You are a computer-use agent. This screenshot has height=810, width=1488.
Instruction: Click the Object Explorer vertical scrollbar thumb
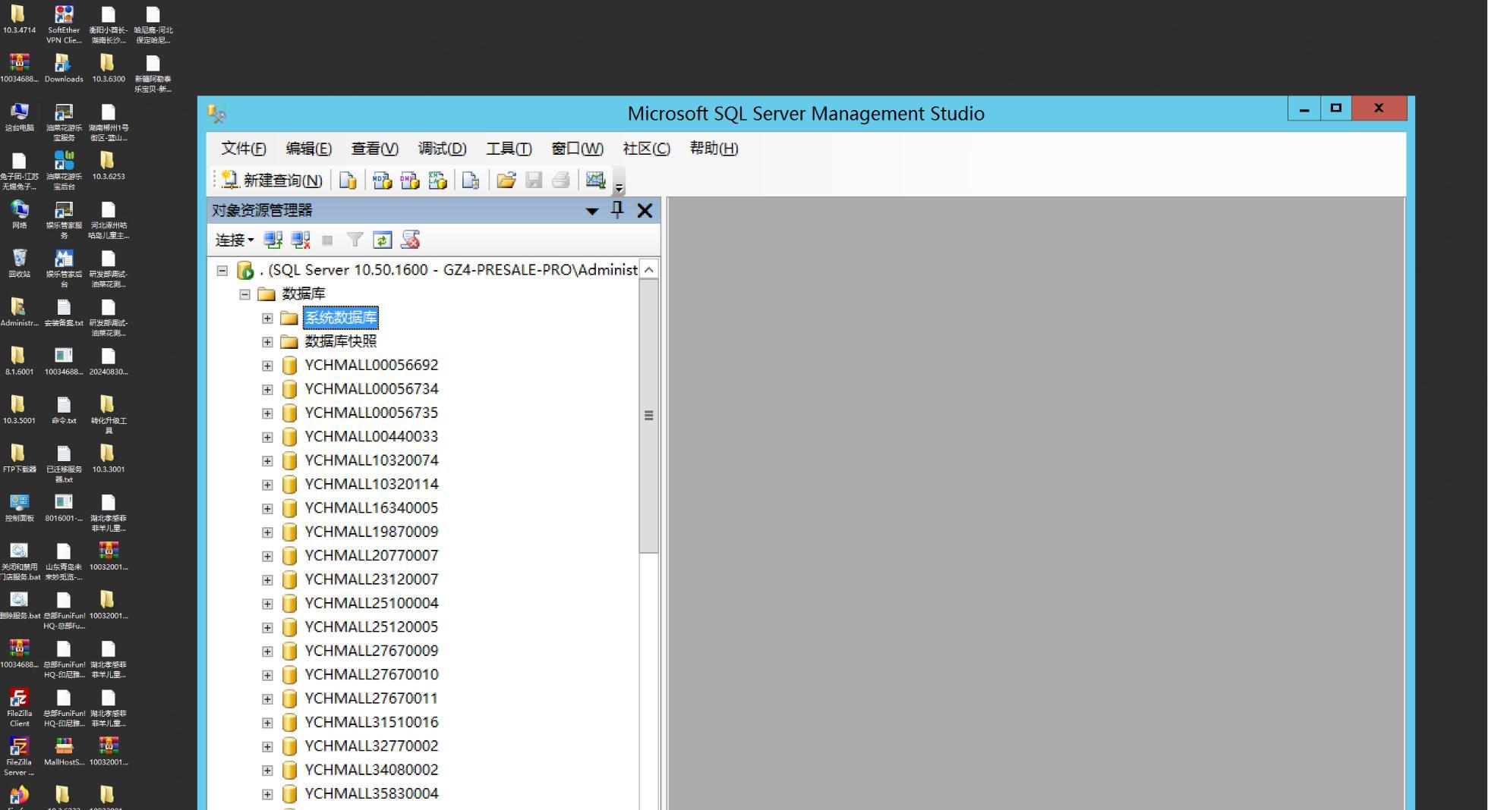[x=648, y=416]
